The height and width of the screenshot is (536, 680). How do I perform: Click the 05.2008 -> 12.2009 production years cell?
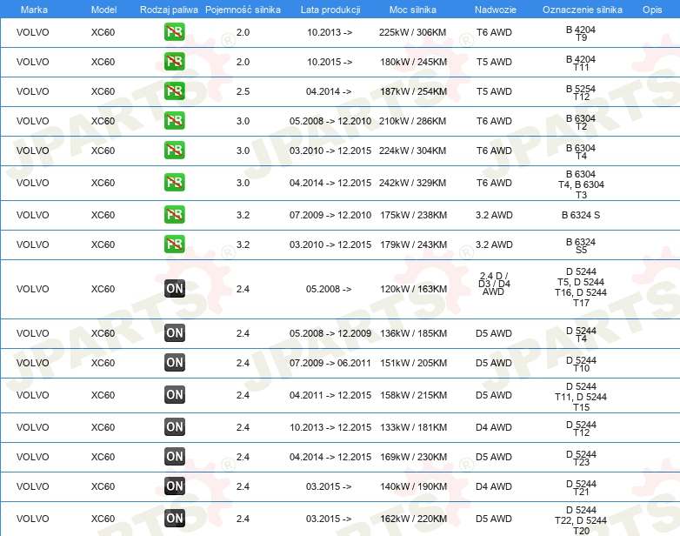(x=330, y=333)
